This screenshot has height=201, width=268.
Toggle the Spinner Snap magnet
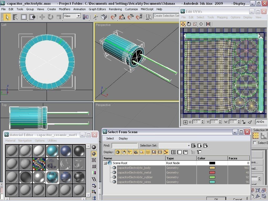(139, 17)
